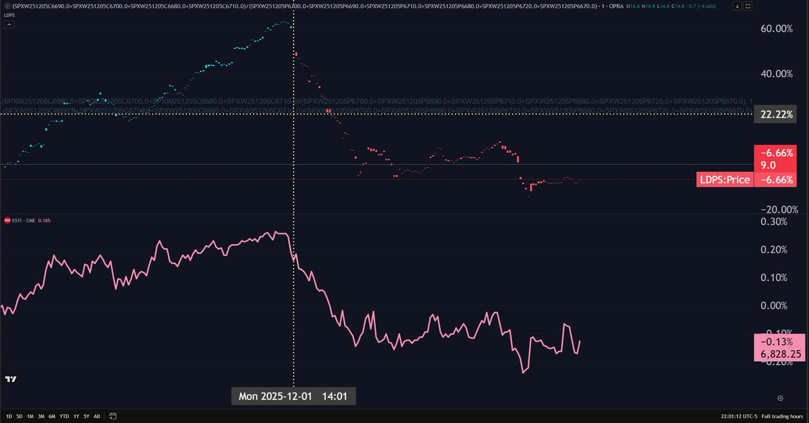Viewport: 809px width, 423px height.
Task: Click the 9.0 value in the red price tag
Action: tap(769, 166)
